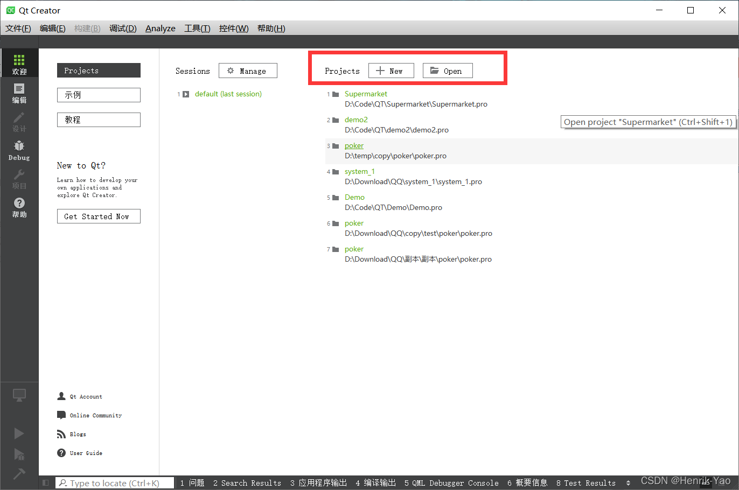
Task: Switch to the Debug mode
Action: pyautogui.click(x=19, y=150)
